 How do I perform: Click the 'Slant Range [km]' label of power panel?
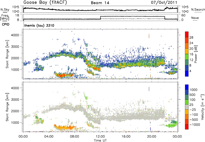7,54
